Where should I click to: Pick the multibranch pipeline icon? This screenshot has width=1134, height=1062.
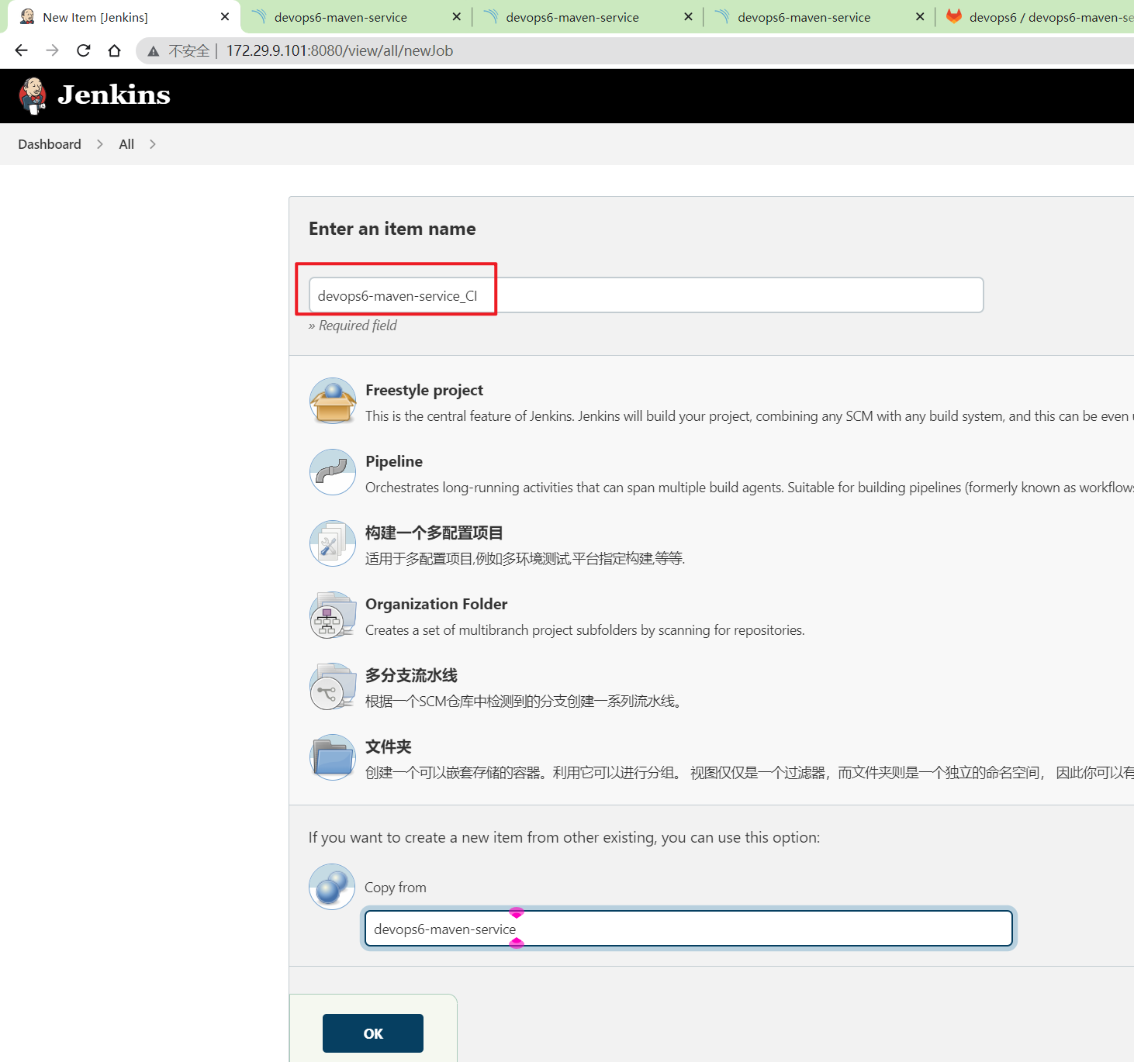click(x=333, y=686)
